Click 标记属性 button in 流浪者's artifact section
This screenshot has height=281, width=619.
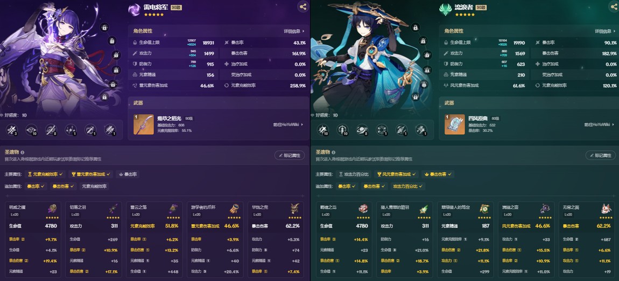click(601, 156)
